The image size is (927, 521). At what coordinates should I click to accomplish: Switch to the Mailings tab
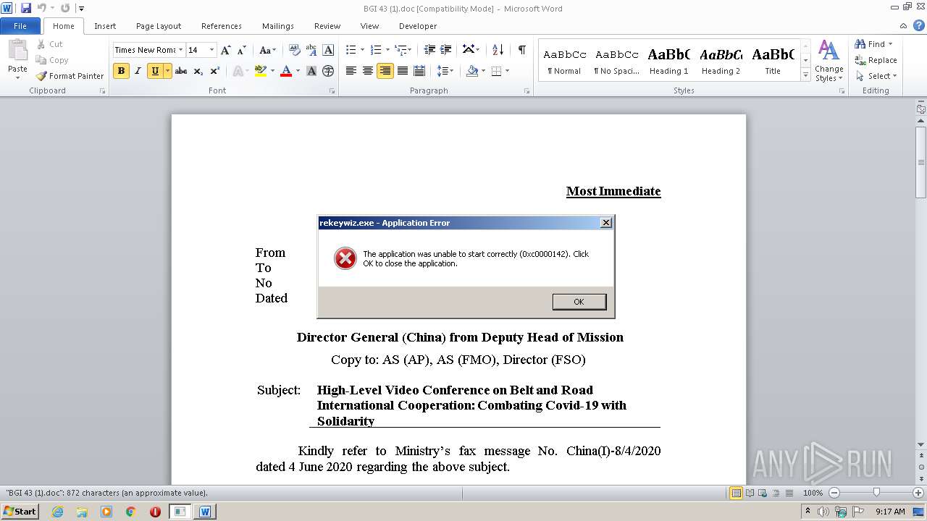(x=278, y=26)
